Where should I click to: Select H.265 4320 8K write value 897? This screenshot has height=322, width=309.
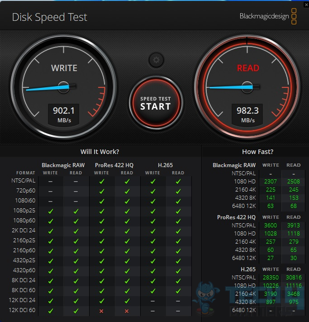point(271,302)
